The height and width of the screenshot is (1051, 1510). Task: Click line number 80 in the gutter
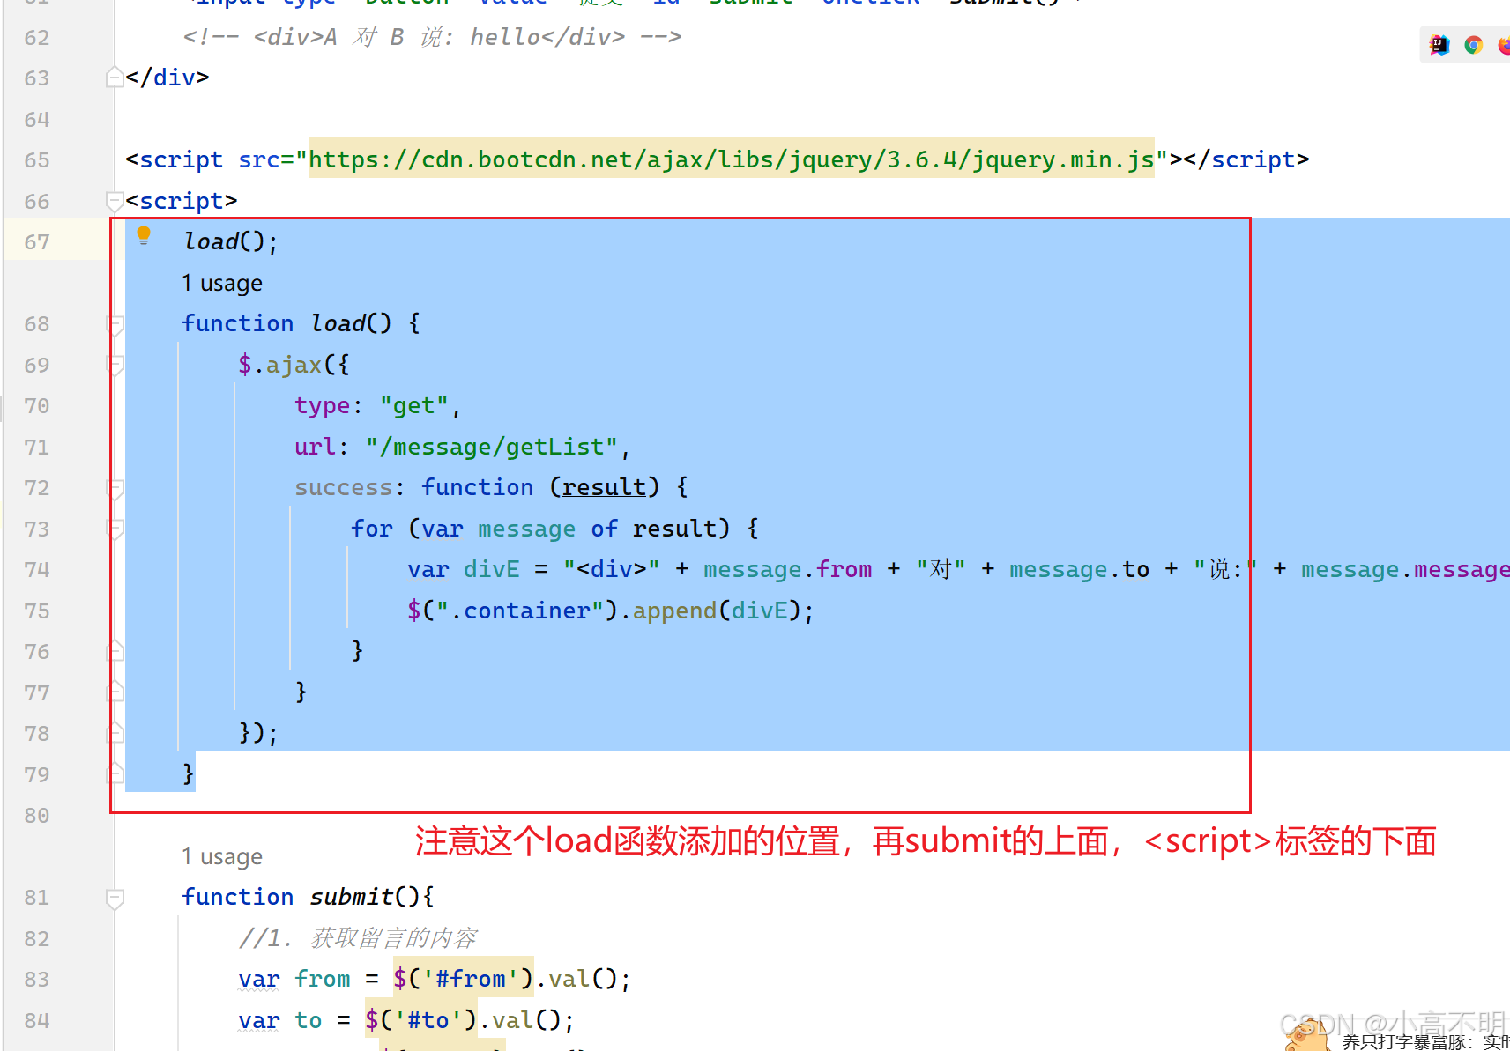click(x=37, y=815)
